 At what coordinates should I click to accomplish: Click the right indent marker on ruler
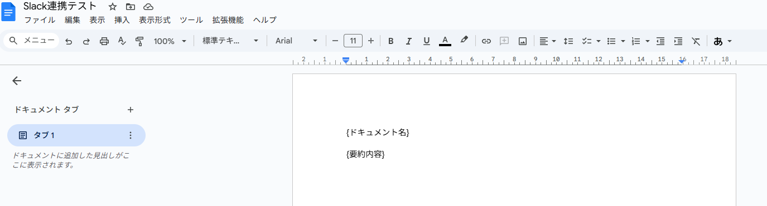(682, 61)
